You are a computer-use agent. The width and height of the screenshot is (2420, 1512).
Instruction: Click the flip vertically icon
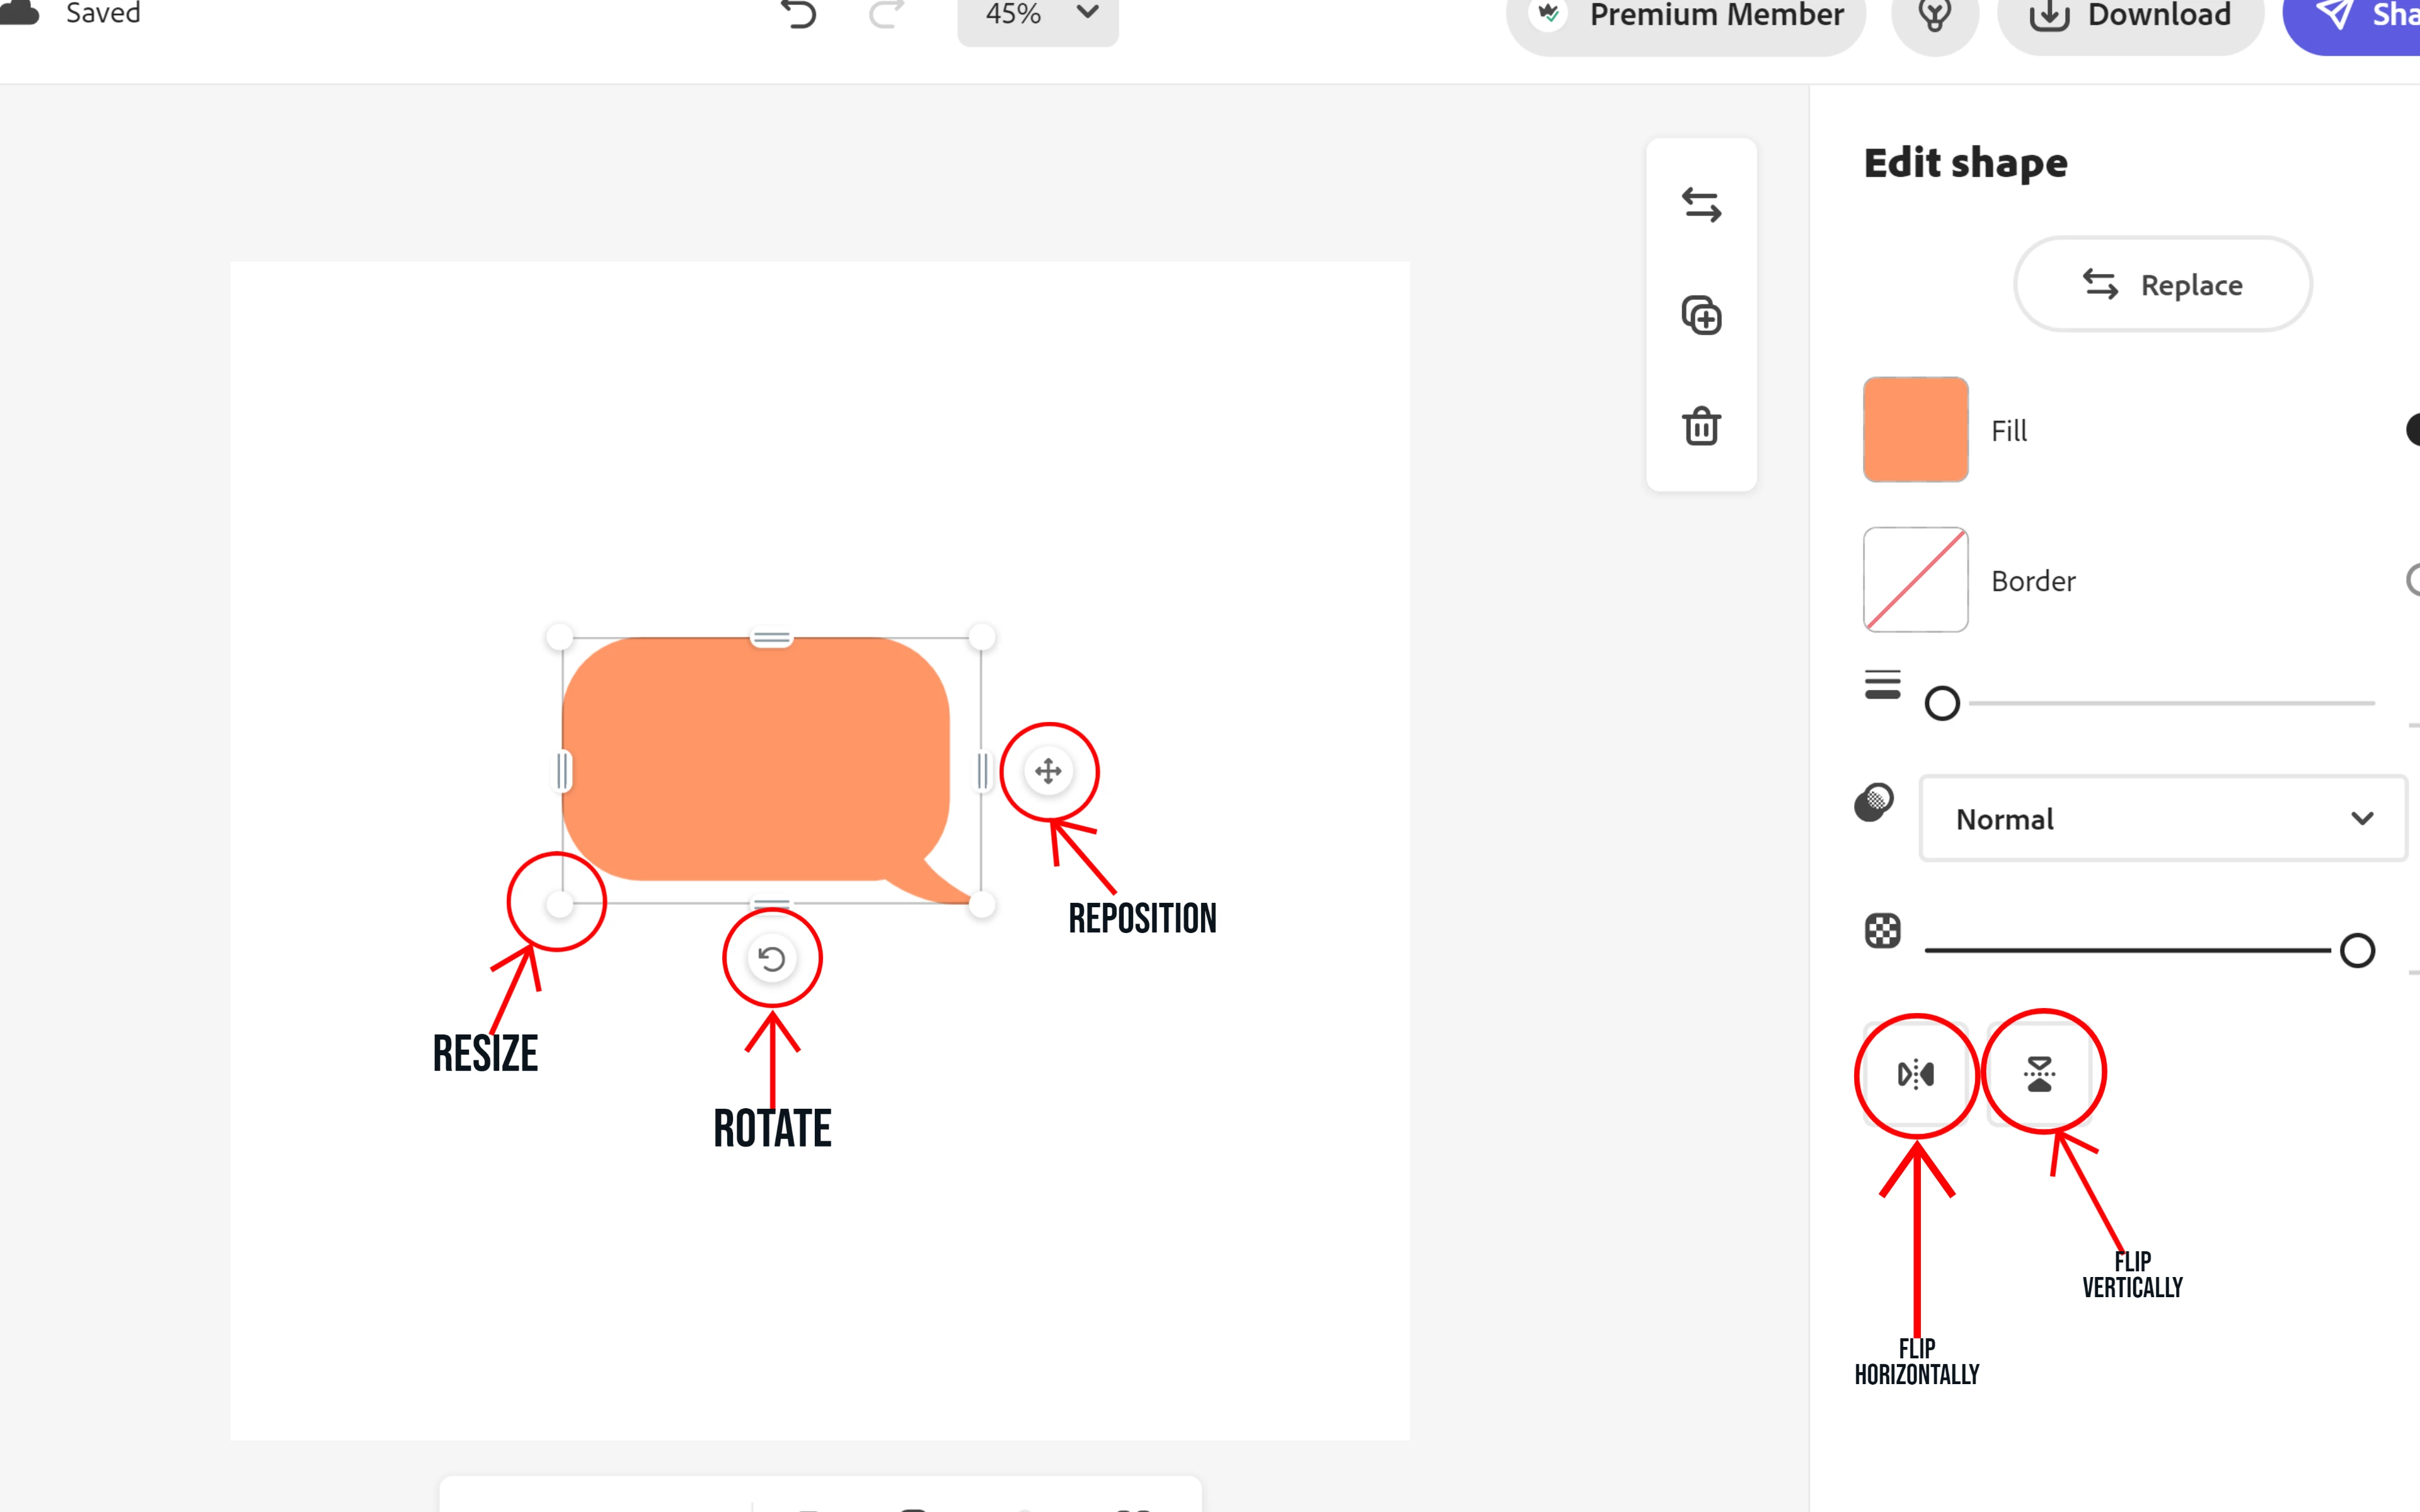coord(2040,1074)
